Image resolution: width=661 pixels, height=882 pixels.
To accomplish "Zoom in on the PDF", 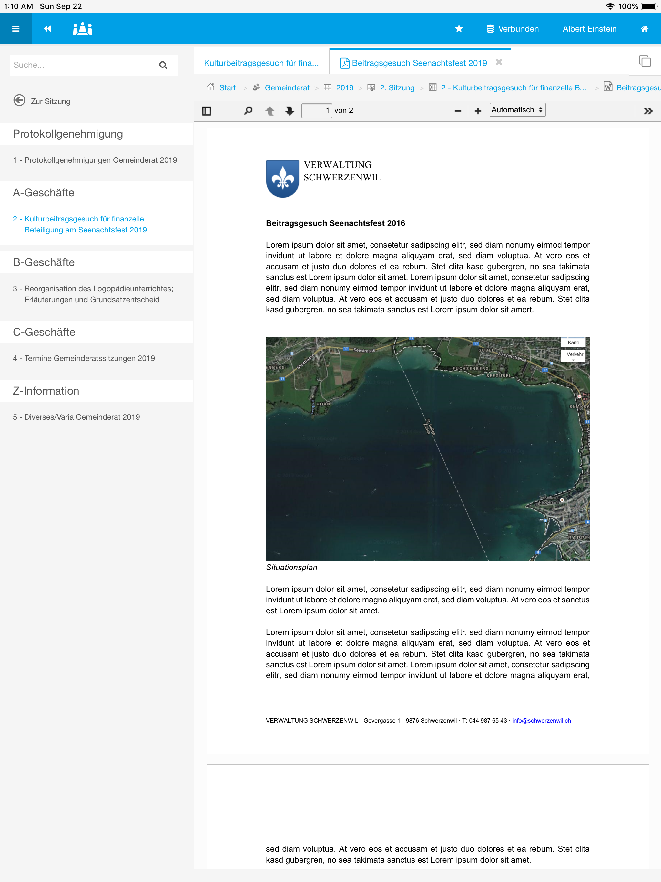I will (478, 111).
